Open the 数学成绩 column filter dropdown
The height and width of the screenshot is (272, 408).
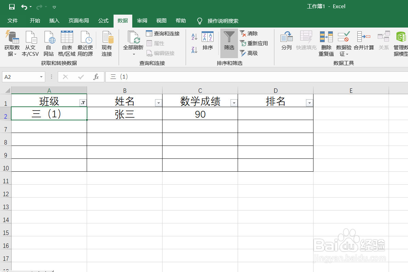234,102
